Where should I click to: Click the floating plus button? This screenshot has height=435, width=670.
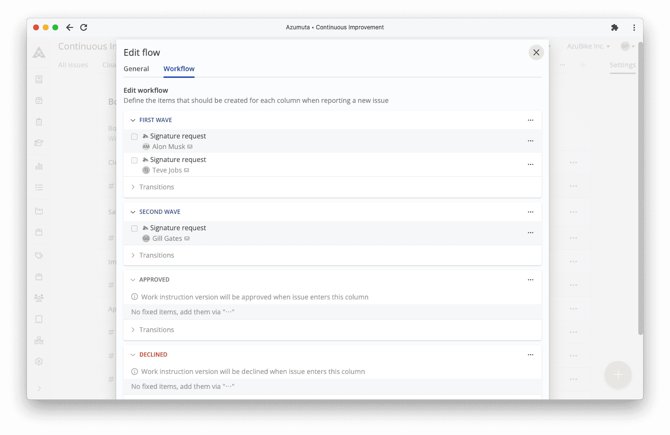tap(618, 374)
